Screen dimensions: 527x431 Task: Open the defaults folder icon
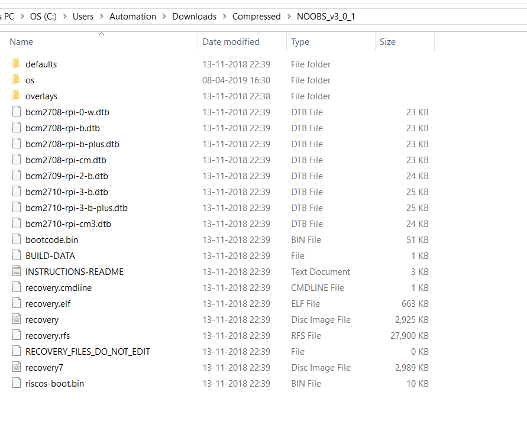click(x=16, y=63)
